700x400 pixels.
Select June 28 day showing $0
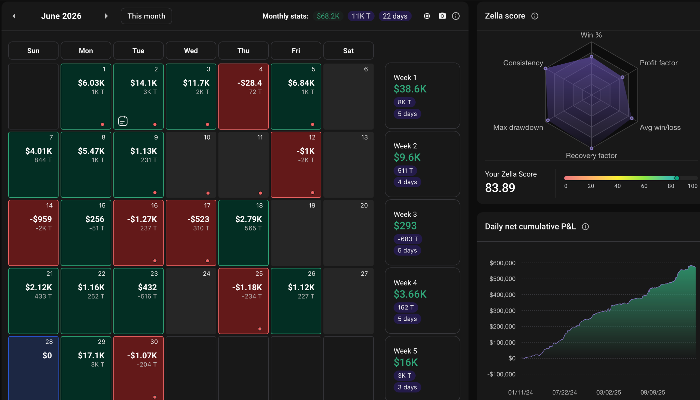coord(33,368)
